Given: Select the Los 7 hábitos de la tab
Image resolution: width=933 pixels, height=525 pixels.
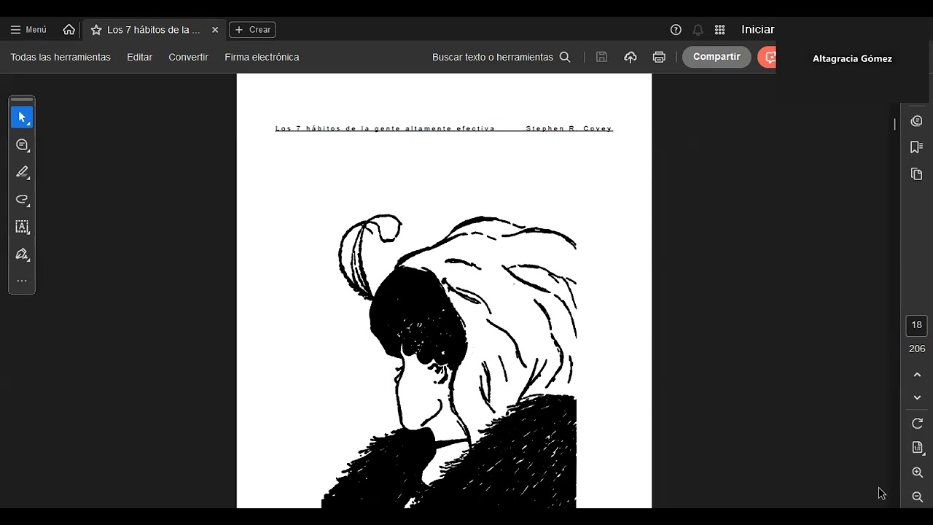Looking at the screenshot, I should (154, 30).
